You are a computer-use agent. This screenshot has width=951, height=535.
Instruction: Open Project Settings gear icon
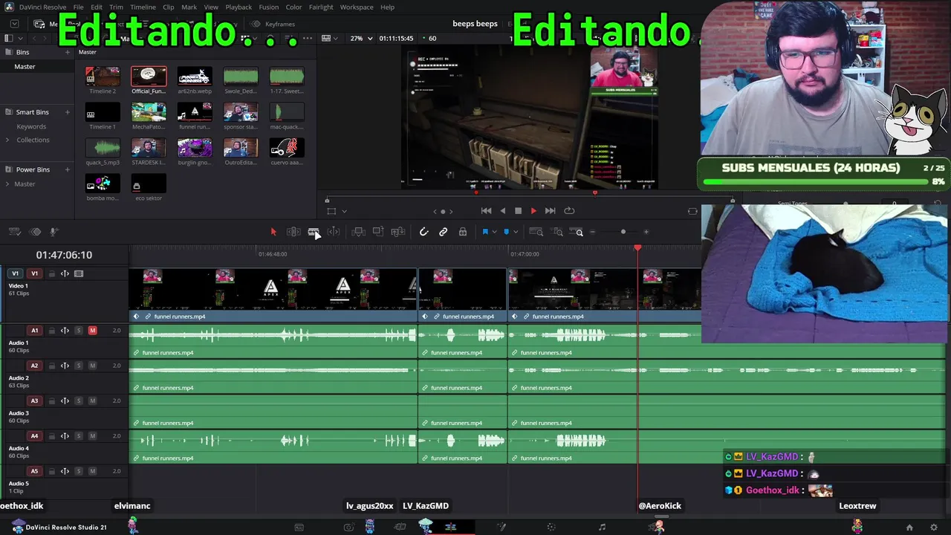(x=934, y=528)
